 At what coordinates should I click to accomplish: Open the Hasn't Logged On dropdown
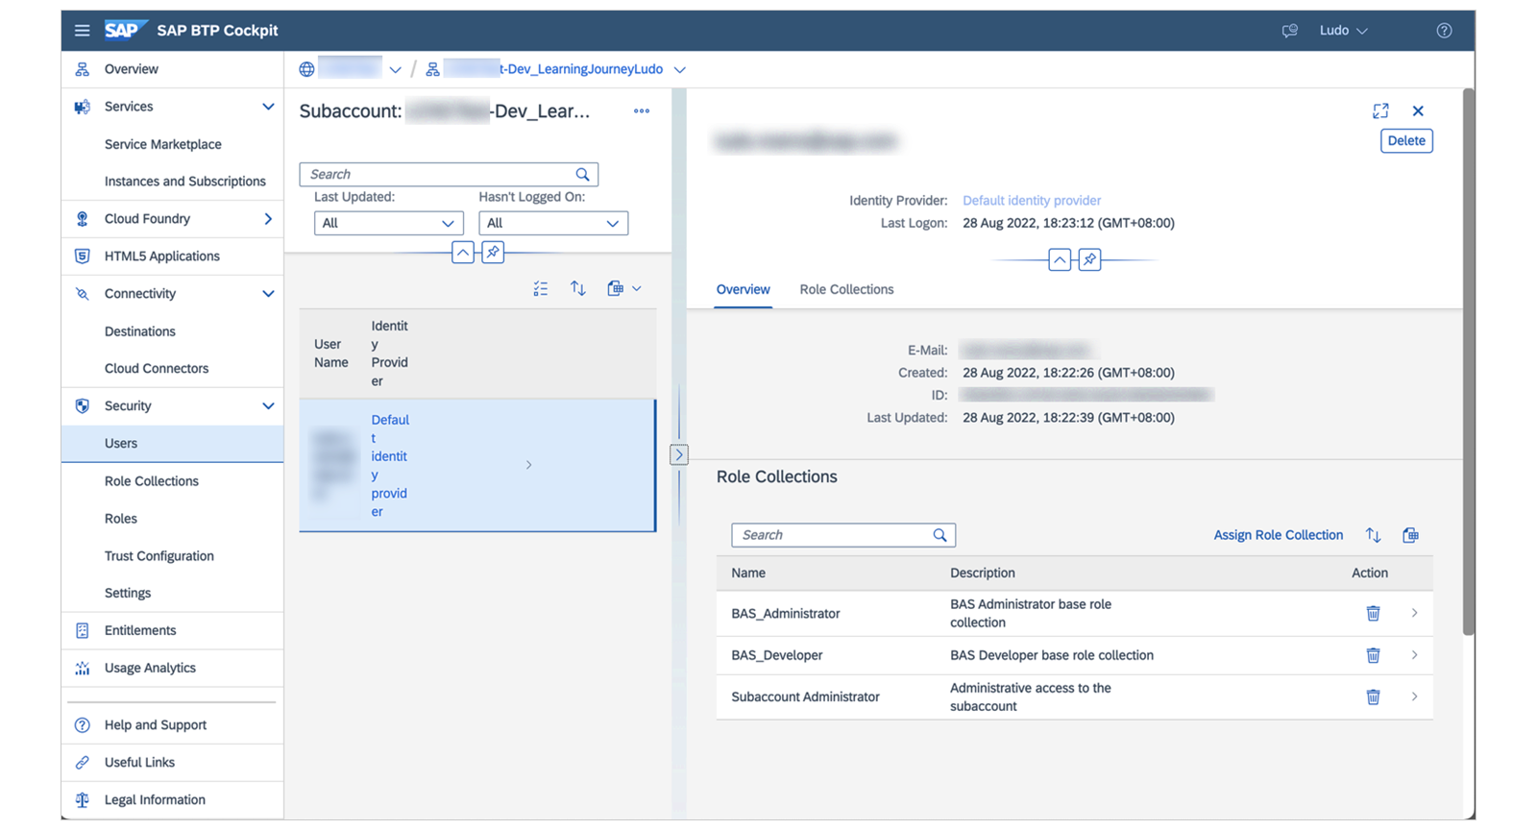[553, 223]
